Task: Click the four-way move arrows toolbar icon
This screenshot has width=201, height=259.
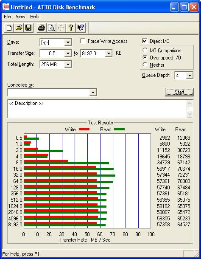Action: tap(61, 28)
